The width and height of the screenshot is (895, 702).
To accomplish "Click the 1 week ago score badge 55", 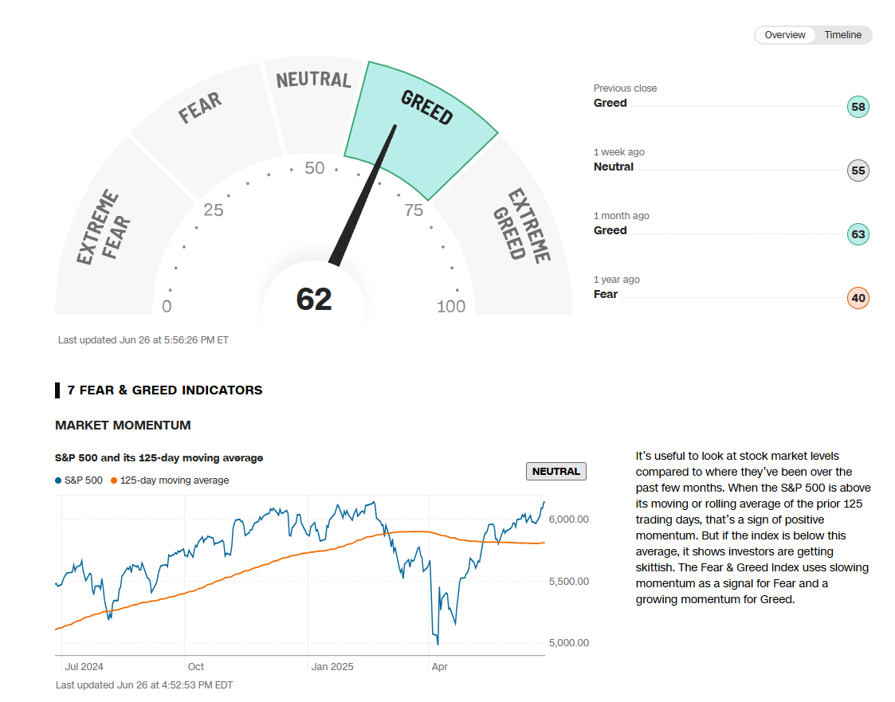I will click(x=858, y=171).
